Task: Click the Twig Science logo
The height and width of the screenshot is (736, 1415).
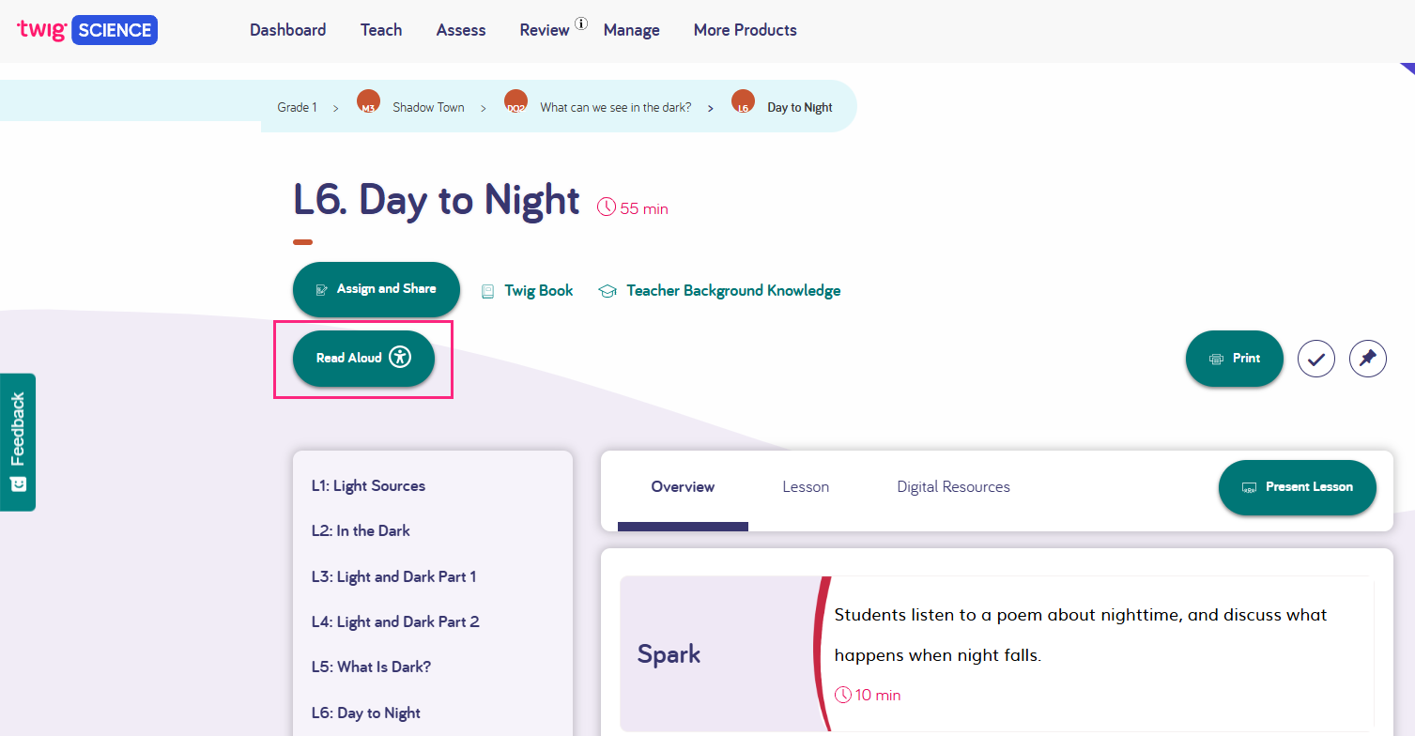Action: [87, 30]
